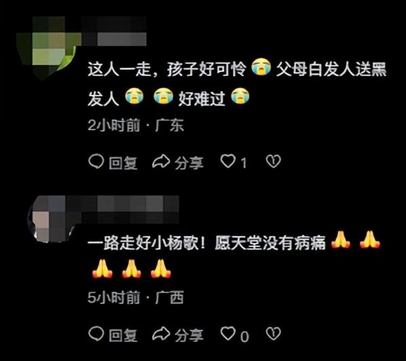Viewport: 406px width, 361px height.
Task: Open the first commenter's pixelated green avatar
Action: 48,48
